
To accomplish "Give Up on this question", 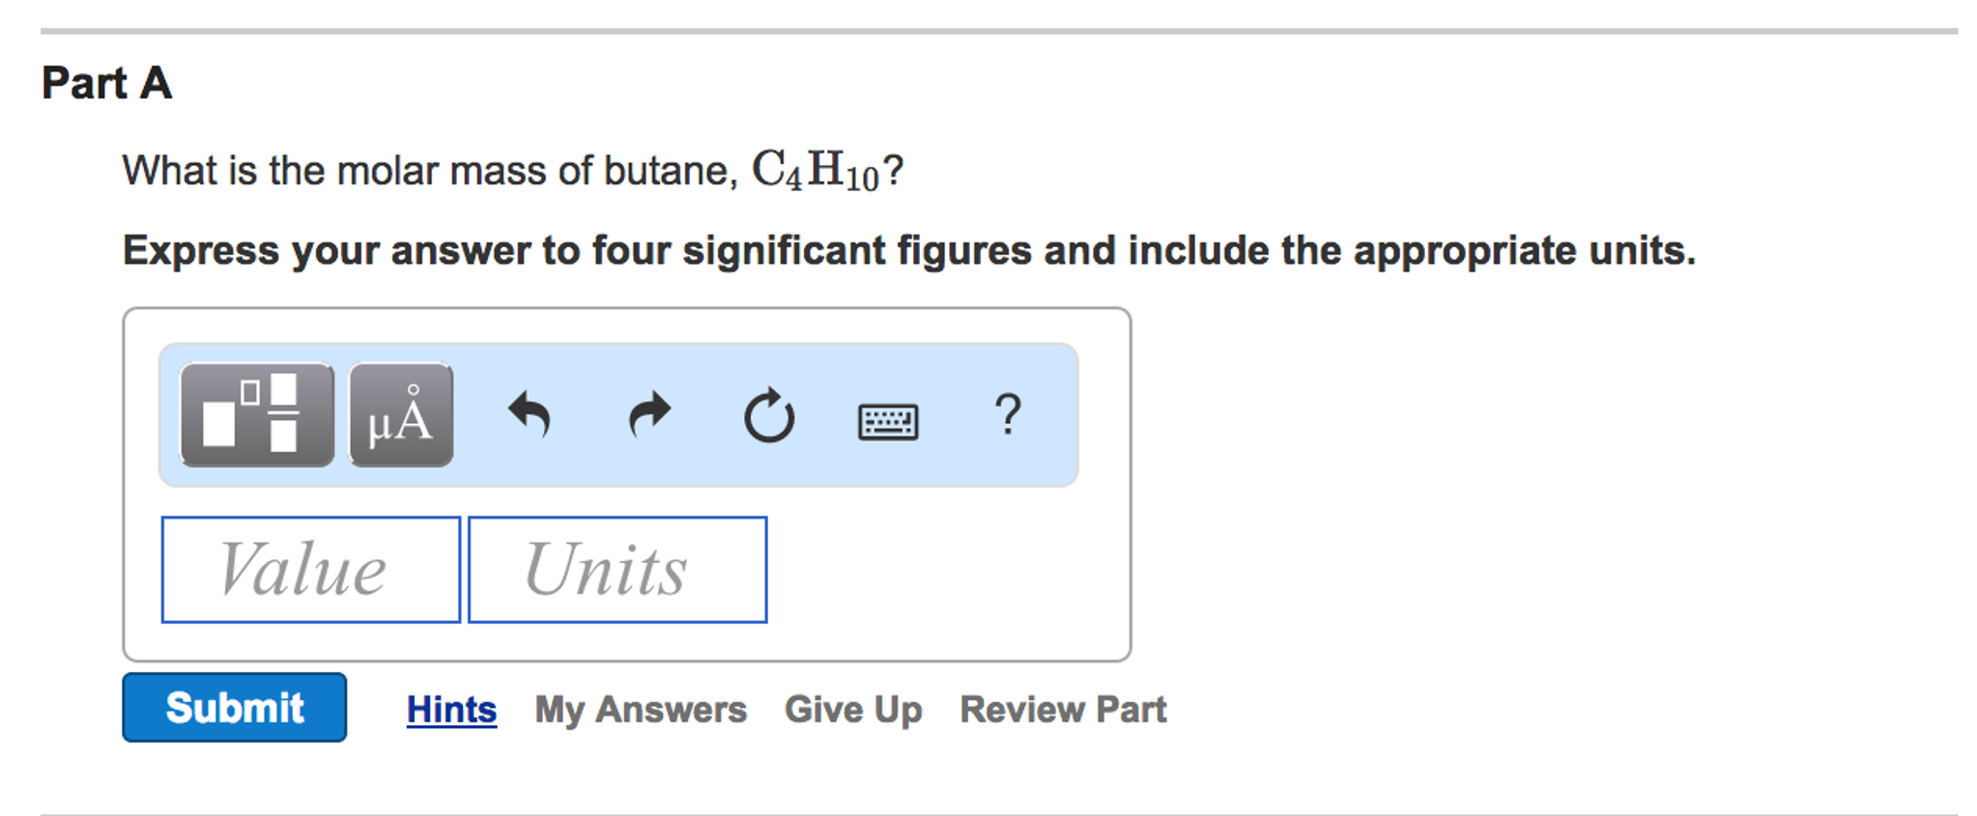I will click(x=852, y=708).
